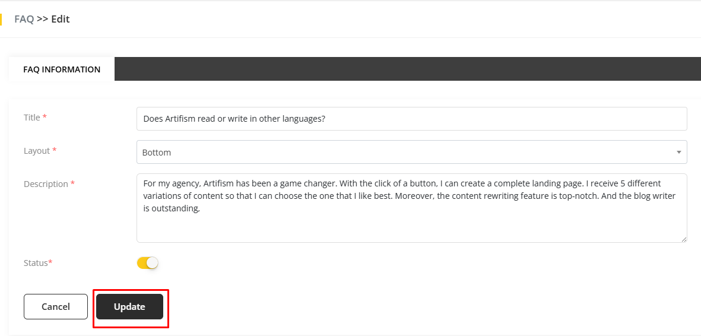
Task: Click the dark header bar beside the tab
Action: coord(404,69)
